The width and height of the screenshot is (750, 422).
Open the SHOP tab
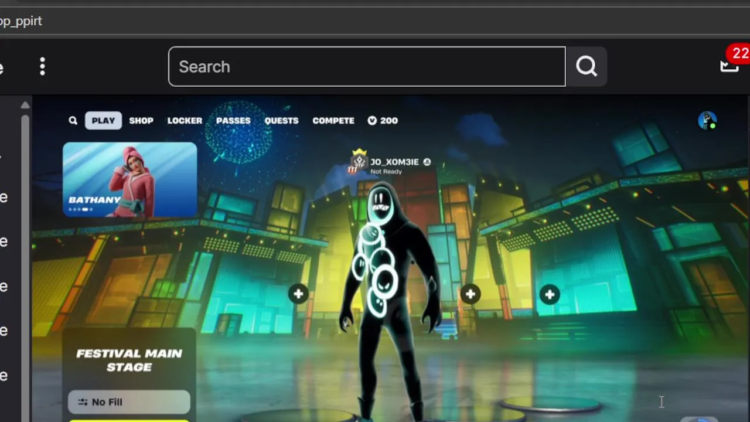pyautogui.click(x=141, y=121)
